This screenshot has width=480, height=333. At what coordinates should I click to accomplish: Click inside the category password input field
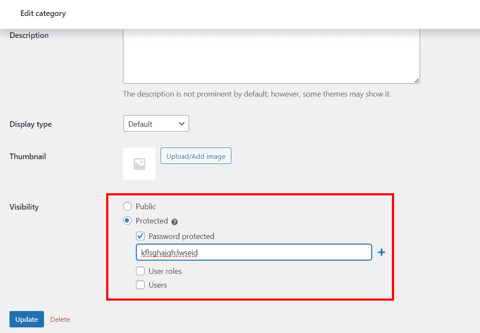click(254, 252)
